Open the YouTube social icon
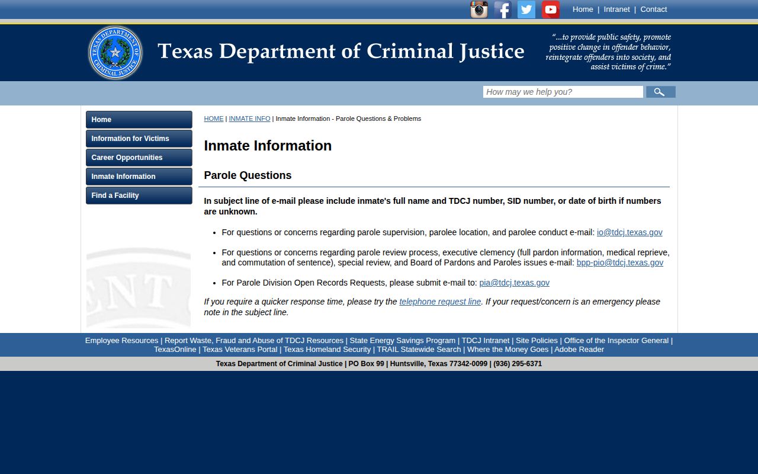Viewport: 758px width, 474px height. pyautogui.click(x=551, y=9)
